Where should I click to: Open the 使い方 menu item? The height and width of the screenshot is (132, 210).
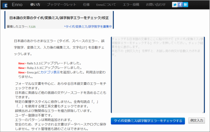click(x=35, y=4)
